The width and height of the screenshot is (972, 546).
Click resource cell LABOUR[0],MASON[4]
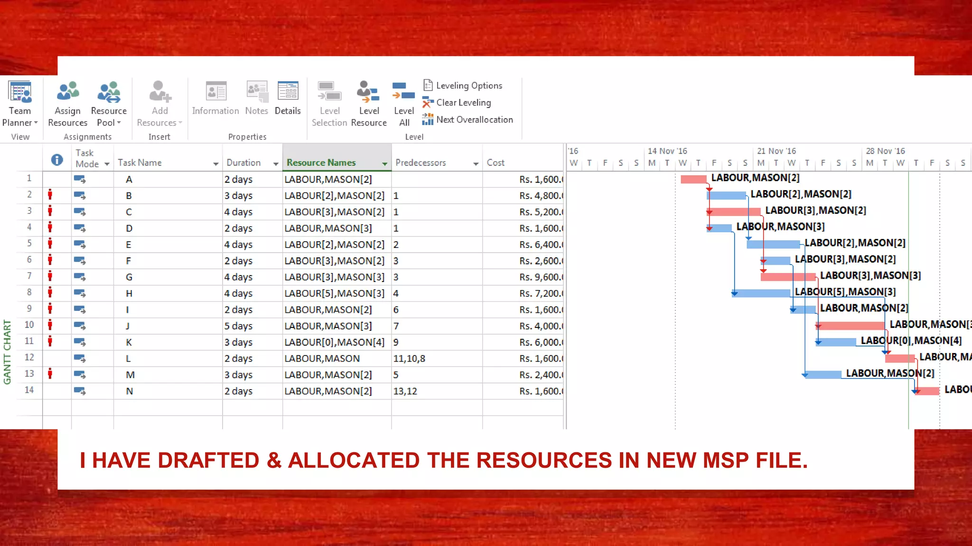click(337, 342)
